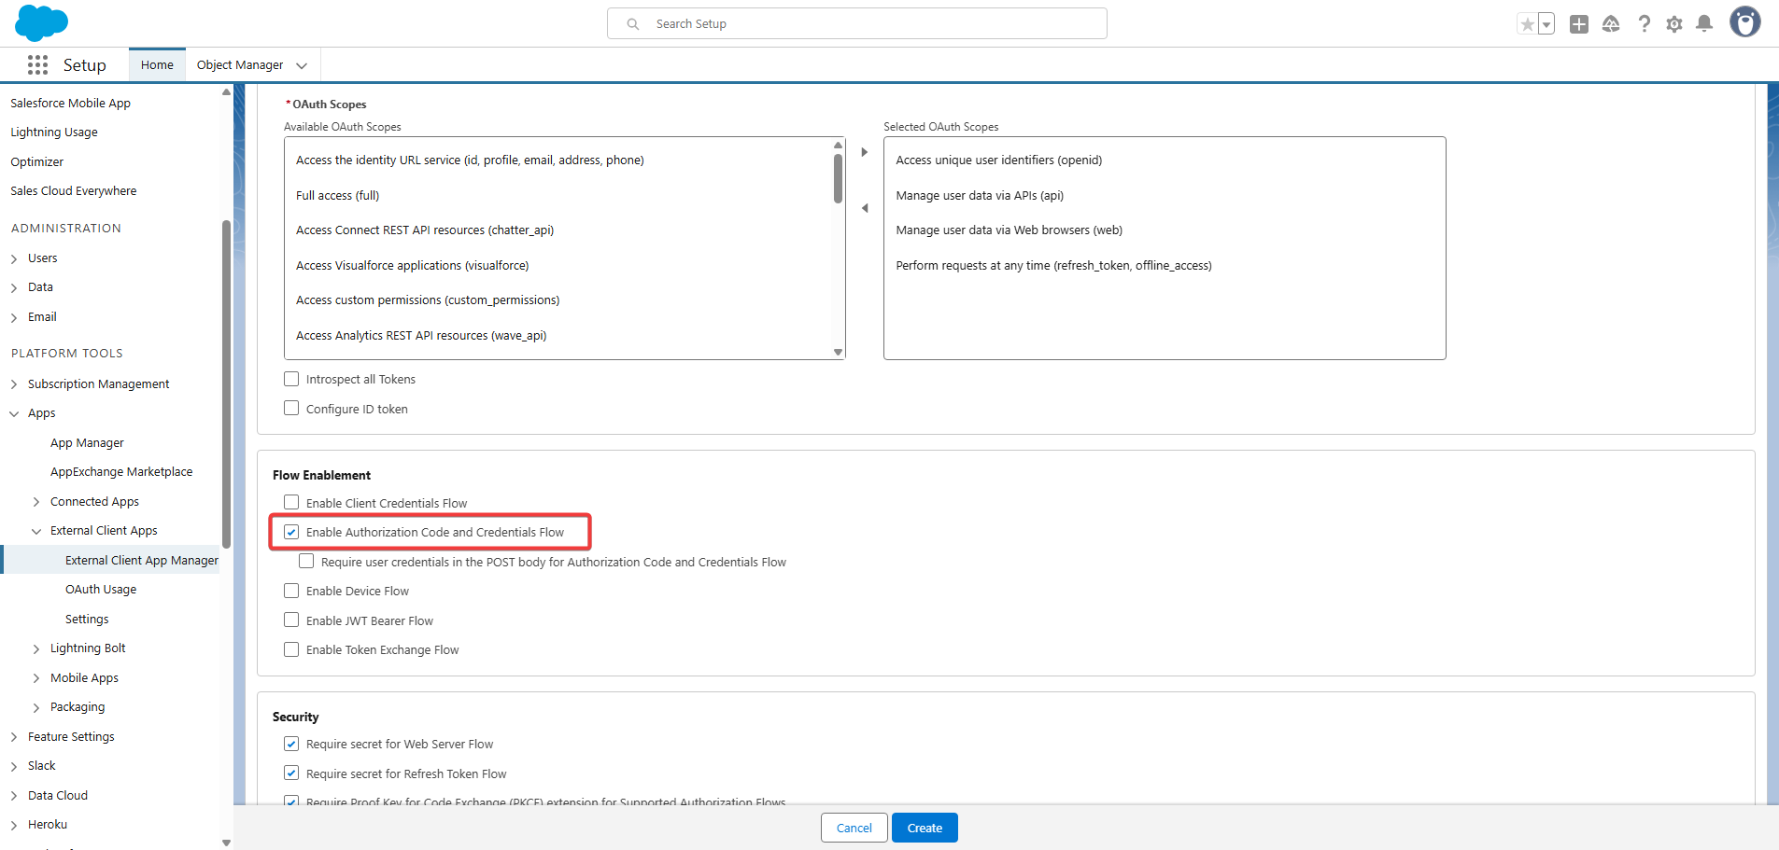Expand Data Cloud

tap(14, 796)
